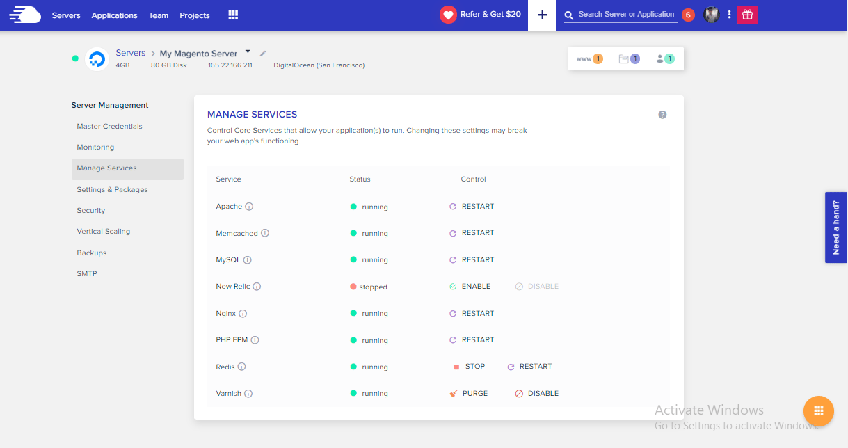
Task: Click the edit pencil beside My Magento Server
Action: point(262,52)
